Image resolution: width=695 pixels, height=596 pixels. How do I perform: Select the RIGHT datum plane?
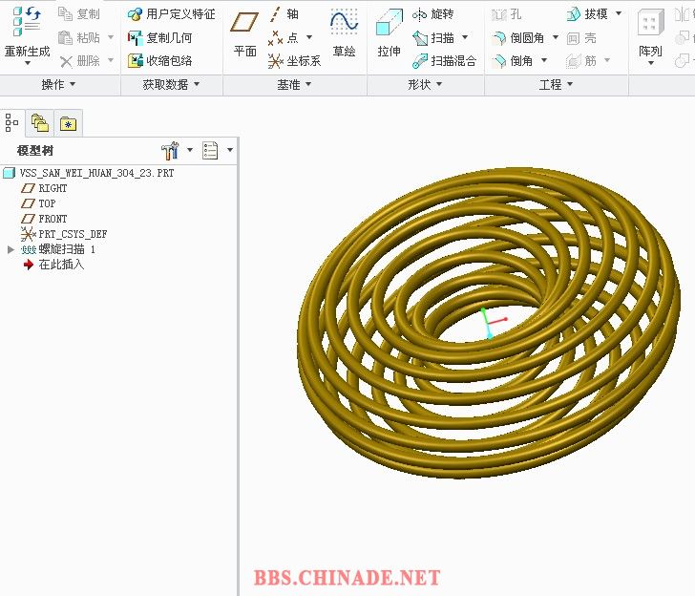click(x=44, y=188)
